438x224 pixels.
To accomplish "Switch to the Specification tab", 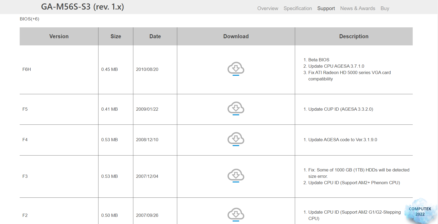I will 298,8.
